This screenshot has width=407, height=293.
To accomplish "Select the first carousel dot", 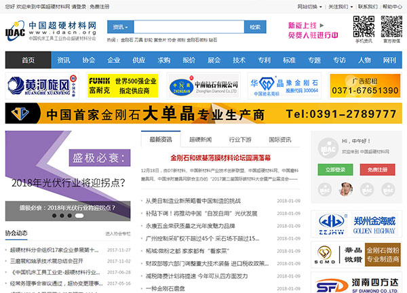I will click(54, 216).
